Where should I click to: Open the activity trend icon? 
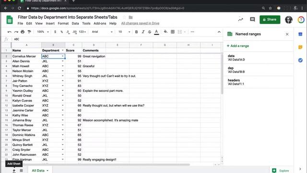coord(241,19)
